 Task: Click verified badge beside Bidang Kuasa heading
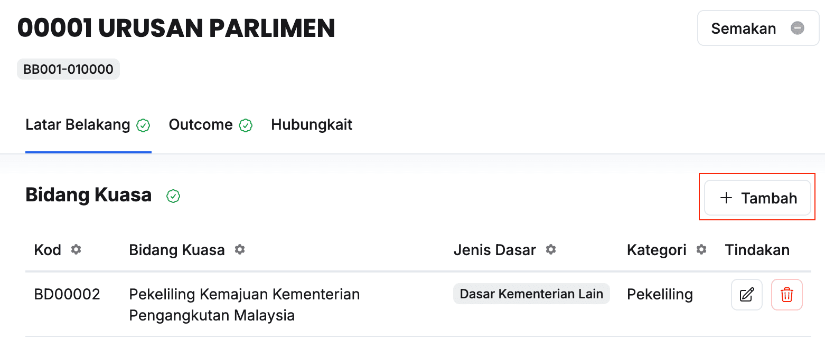click(173, 196)
